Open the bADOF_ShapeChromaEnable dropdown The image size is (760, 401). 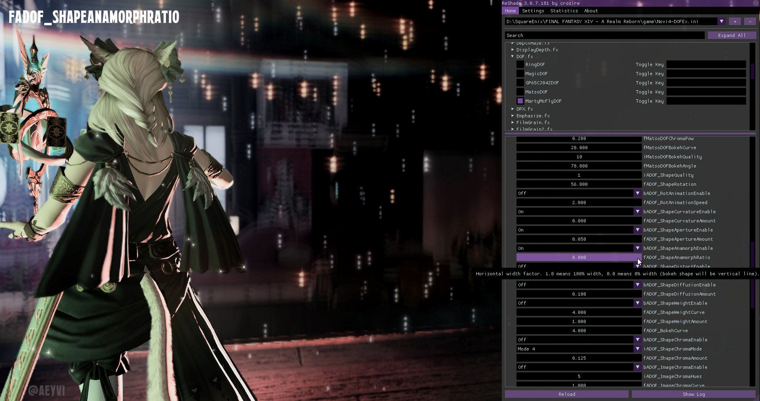[x=579, y=340]
